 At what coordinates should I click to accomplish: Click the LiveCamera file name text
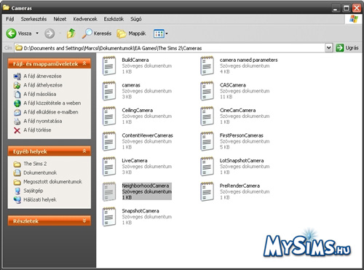(x=135, y=161)
